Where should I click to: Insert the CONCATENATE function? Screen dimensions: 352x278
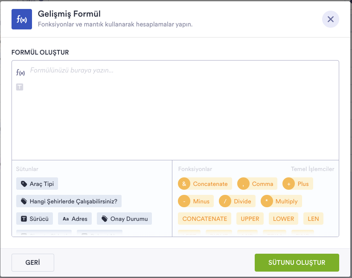[x=204, y=219]
